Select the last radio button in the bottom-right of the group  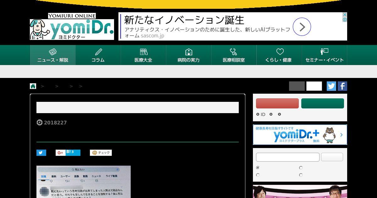[301, 175]
